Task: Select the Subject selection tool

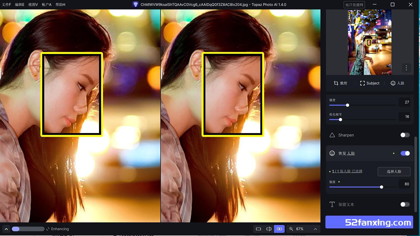Action: point(370,83)
